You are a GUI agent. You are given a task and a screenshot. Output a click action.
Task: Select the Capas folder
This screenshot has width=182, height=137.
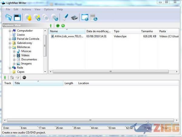click(21, 72)
